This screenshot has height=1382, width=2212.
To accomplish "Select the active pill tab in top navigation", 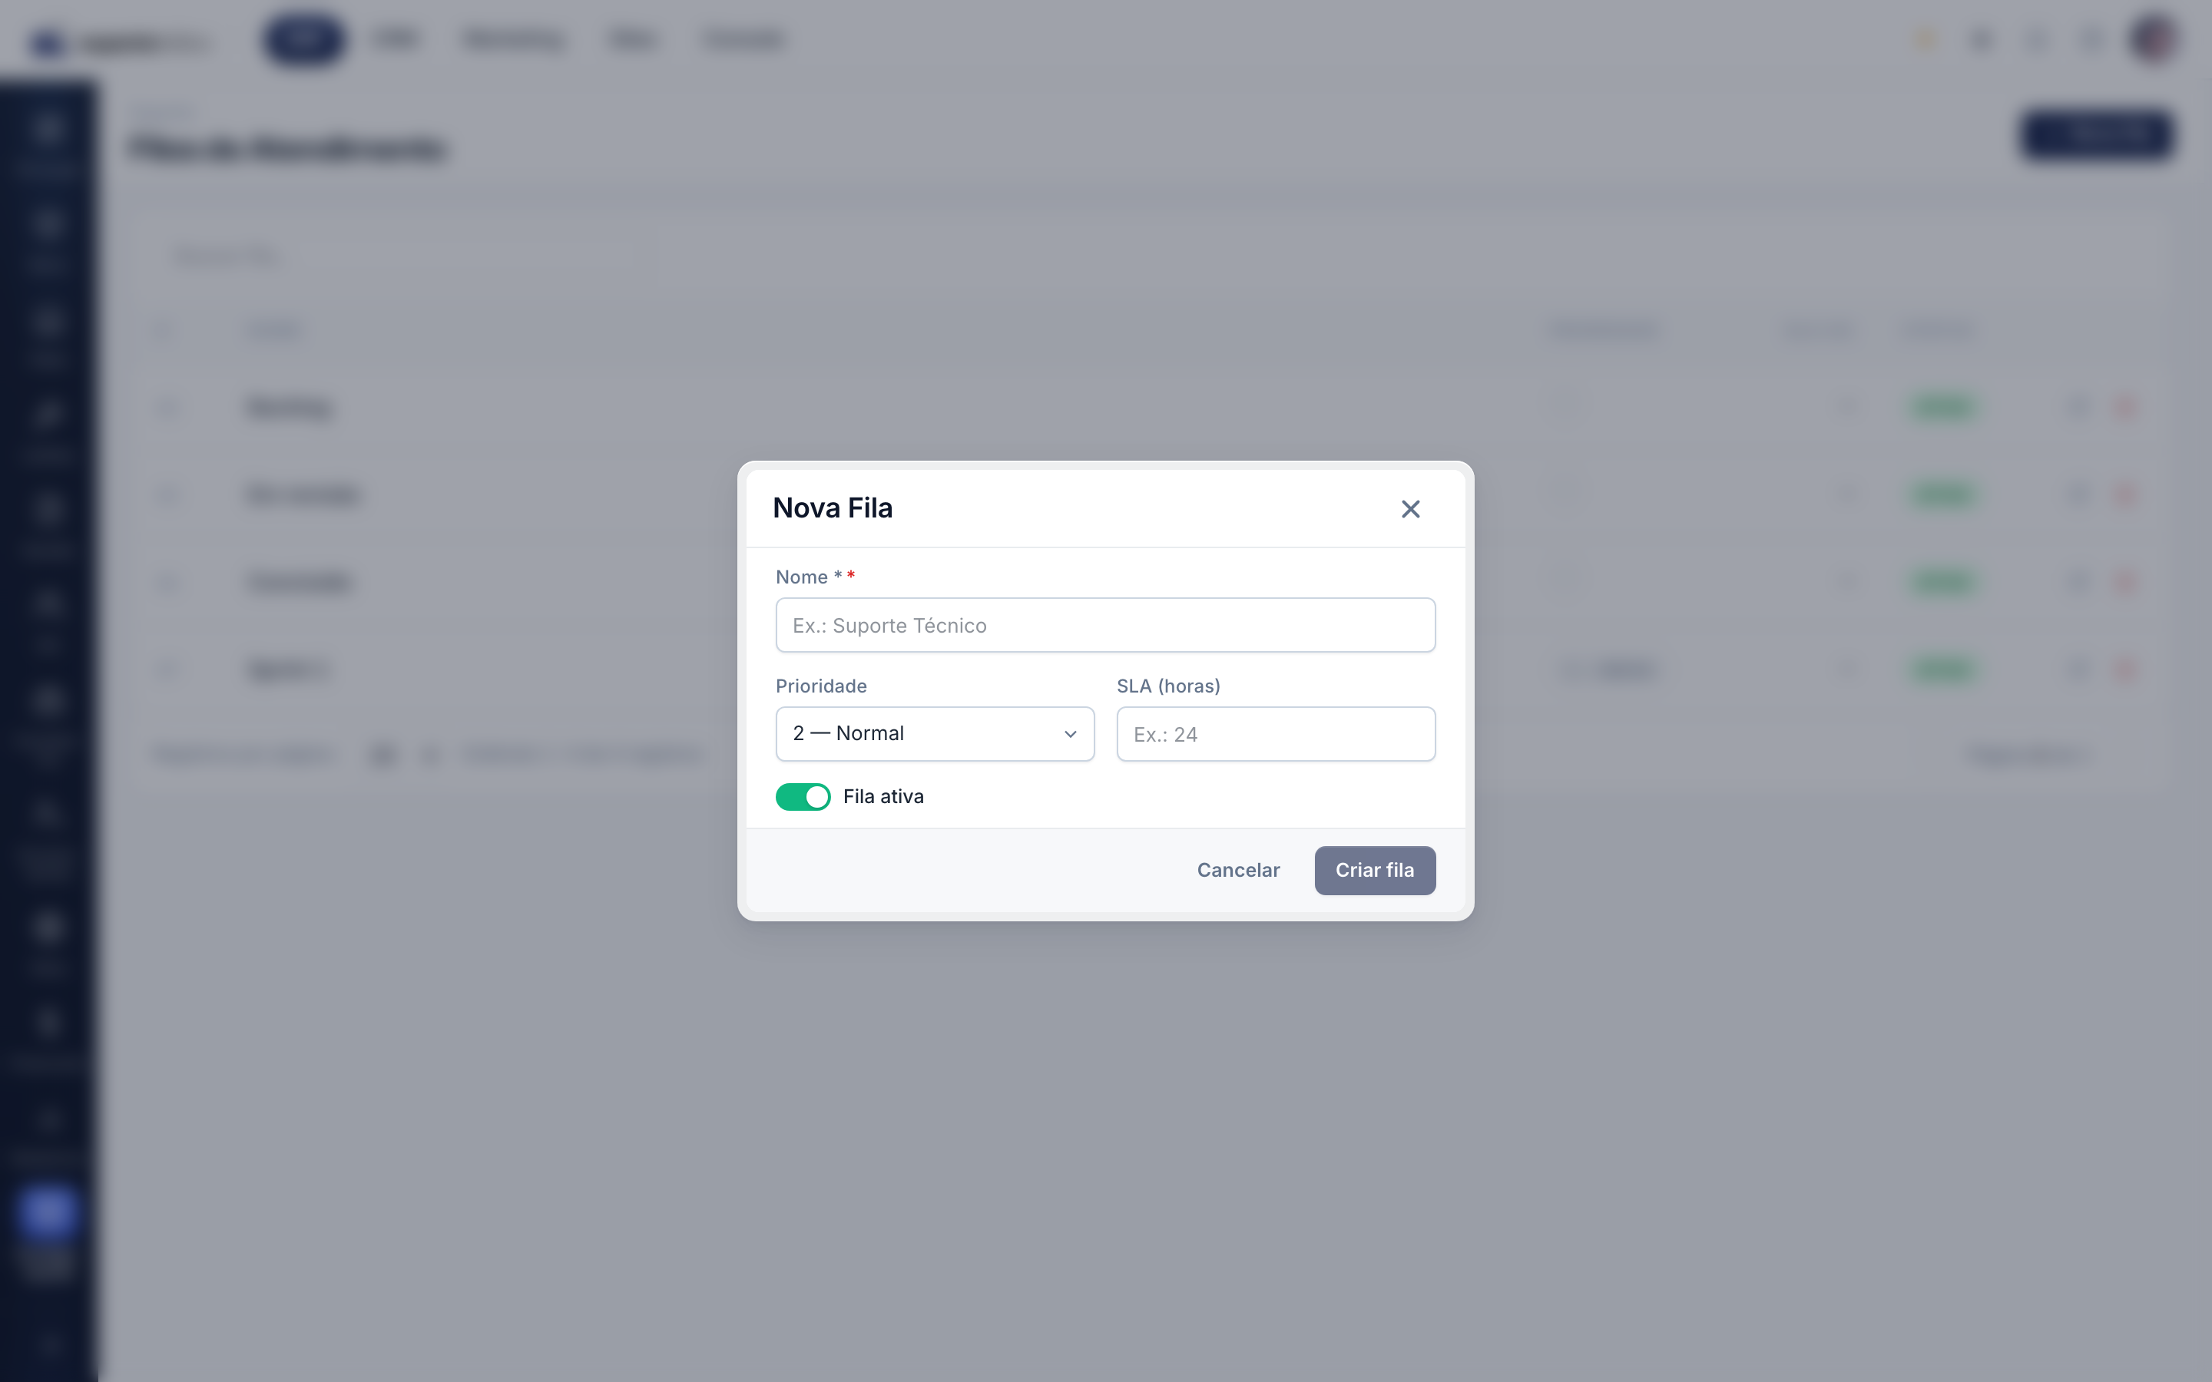I will pos(304,39).
